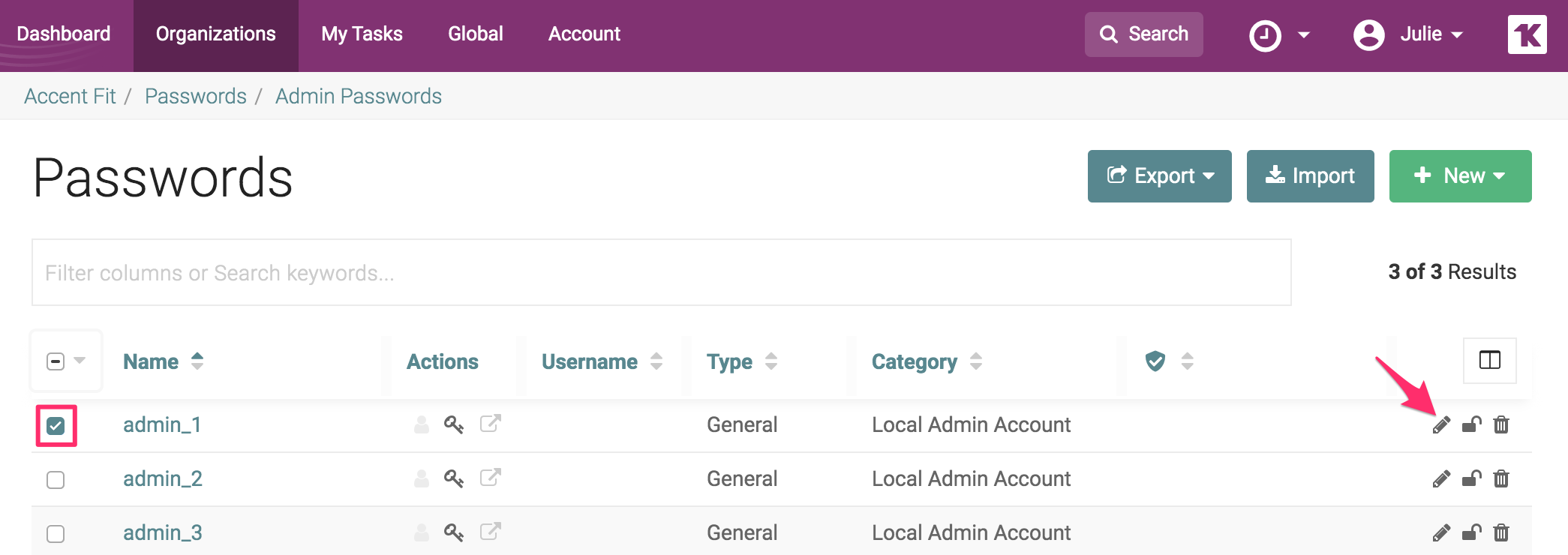1568x555 pixels.
Task: Open external link icon for admin_3
Action: click(491, 532)
